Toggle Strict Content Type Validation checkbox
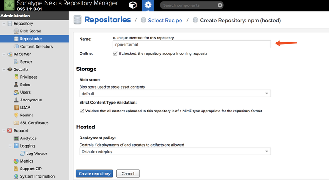The width and height of the screenshot is (329, 180). (82, 111)
